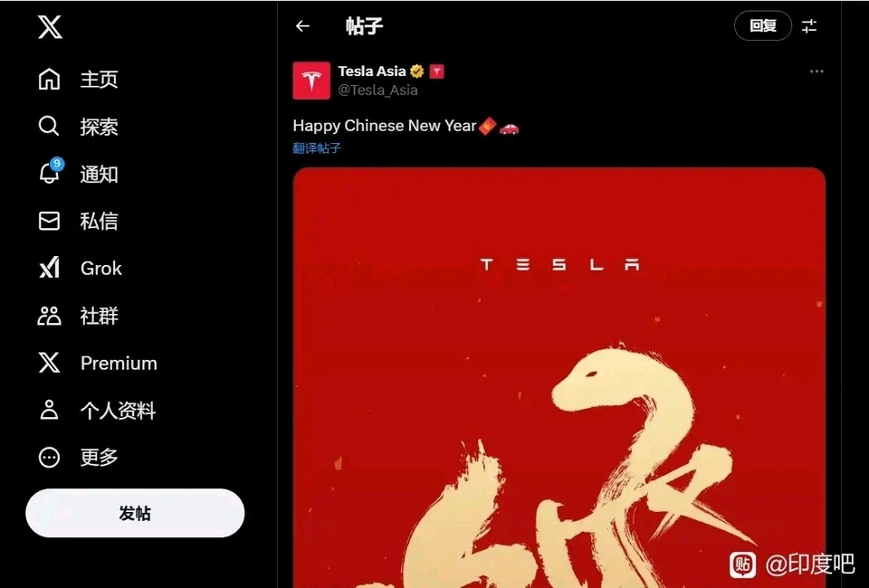The image size is (869, 588).
Task: Open direct messages envelope icon (私信)
Action: click(x=49, y=221)
